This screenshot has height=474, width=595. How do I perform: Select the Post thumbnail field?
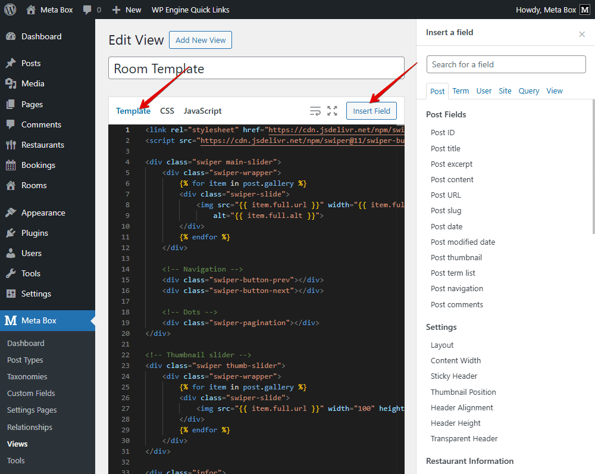click(x=456, y=257)
